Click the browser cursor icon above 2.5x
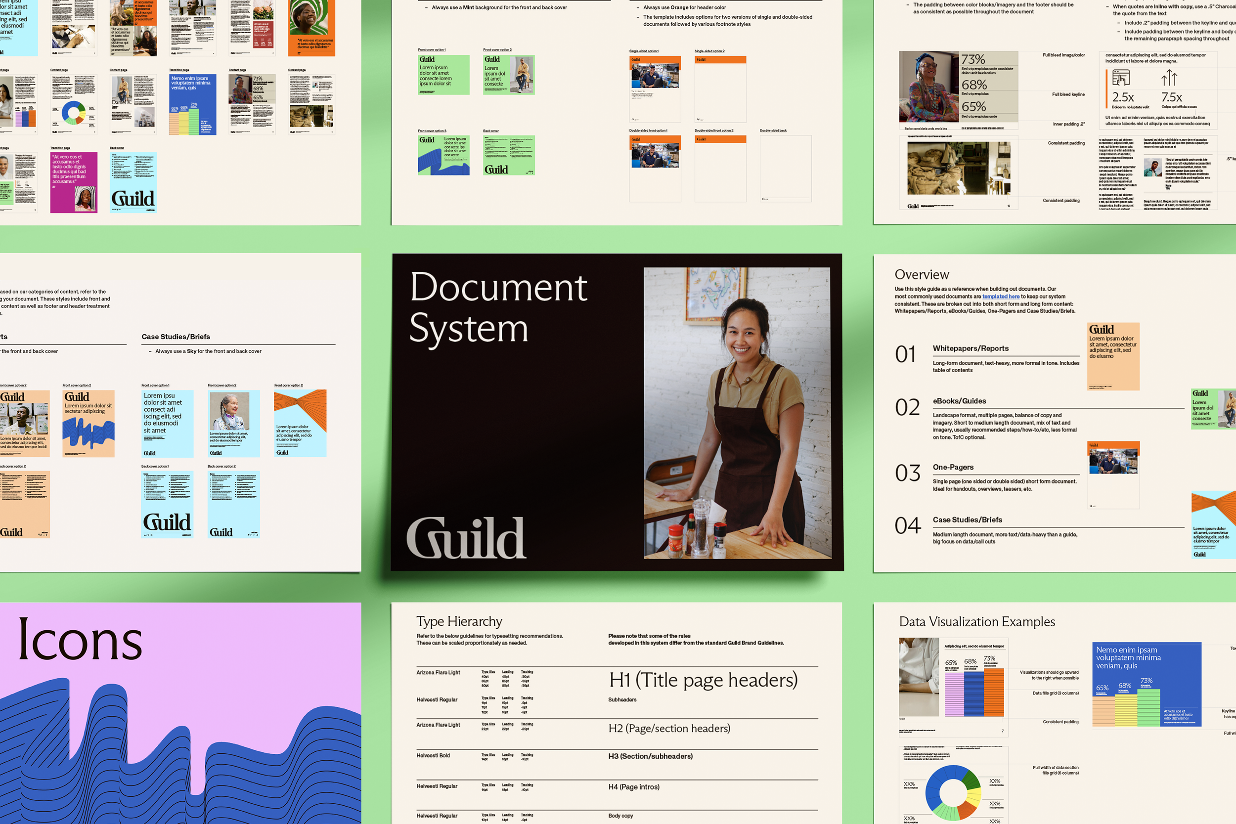The height and width of the screenshot is (824, 1236). [x=1120, y=79]
